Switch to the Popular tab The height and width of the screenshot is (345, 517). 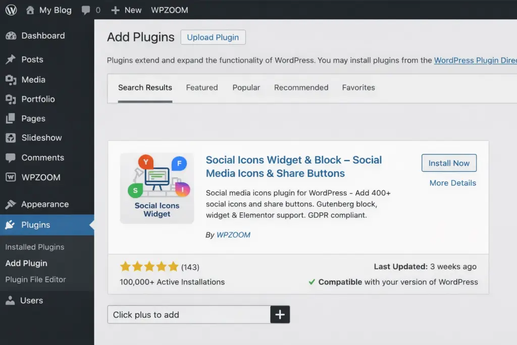click(246, 88)
